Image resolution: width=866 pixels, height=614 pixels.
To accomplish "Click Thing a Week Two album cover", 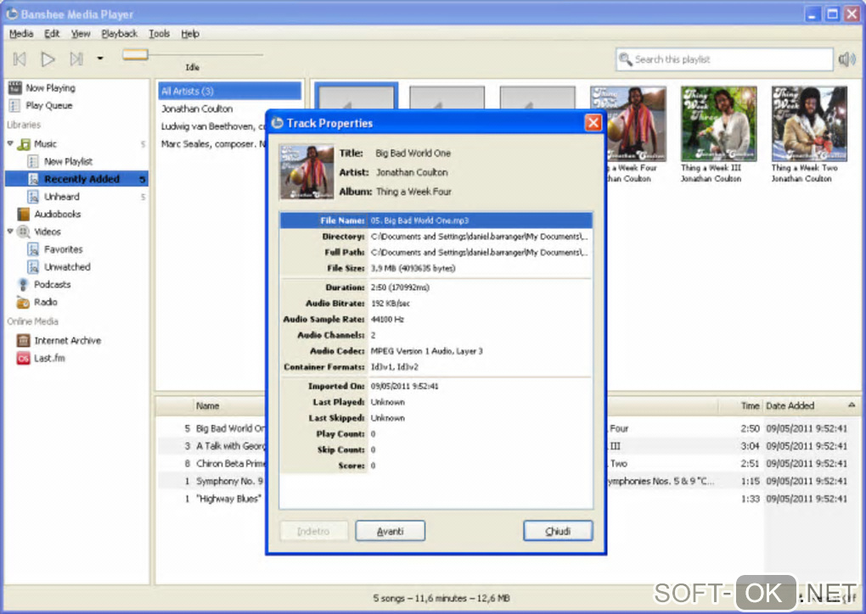I will point(809,124).
